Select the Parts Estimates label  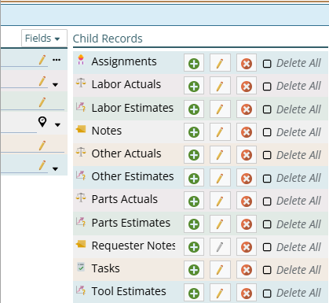[x=131, y=223]
